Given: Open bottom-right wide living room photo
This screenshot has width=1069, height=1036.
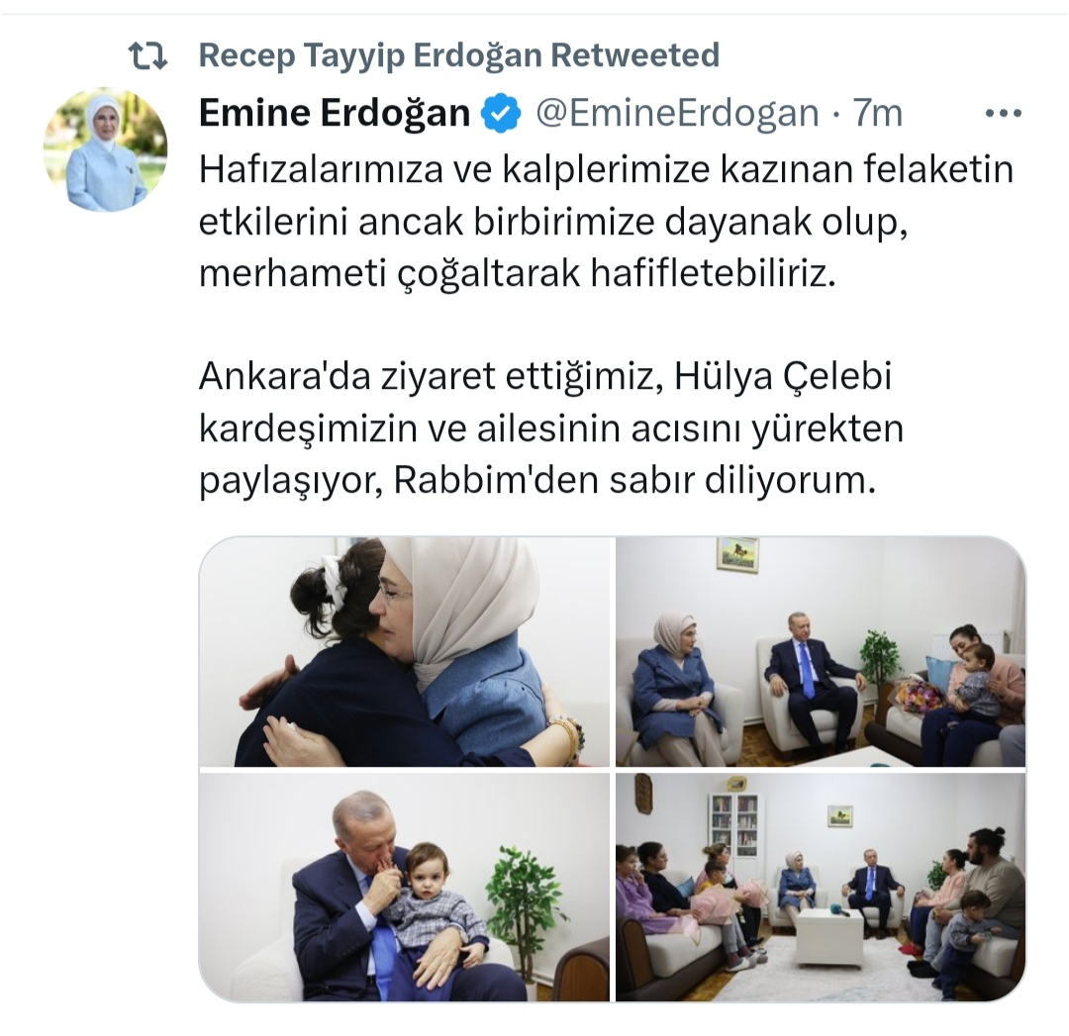Looking at the screenshot, I should (821, 887).
